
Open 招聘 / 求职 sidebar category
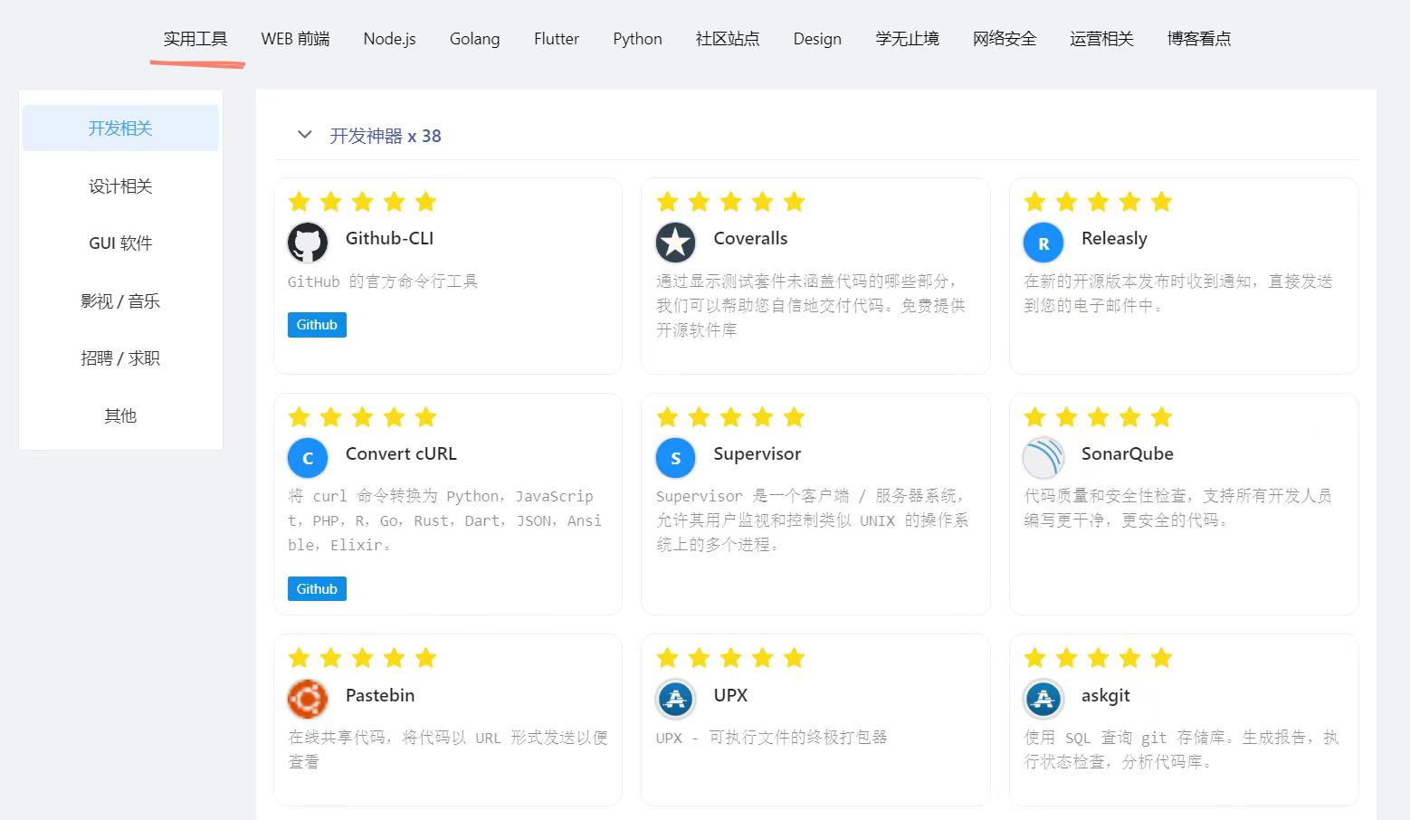click(120, 358)
